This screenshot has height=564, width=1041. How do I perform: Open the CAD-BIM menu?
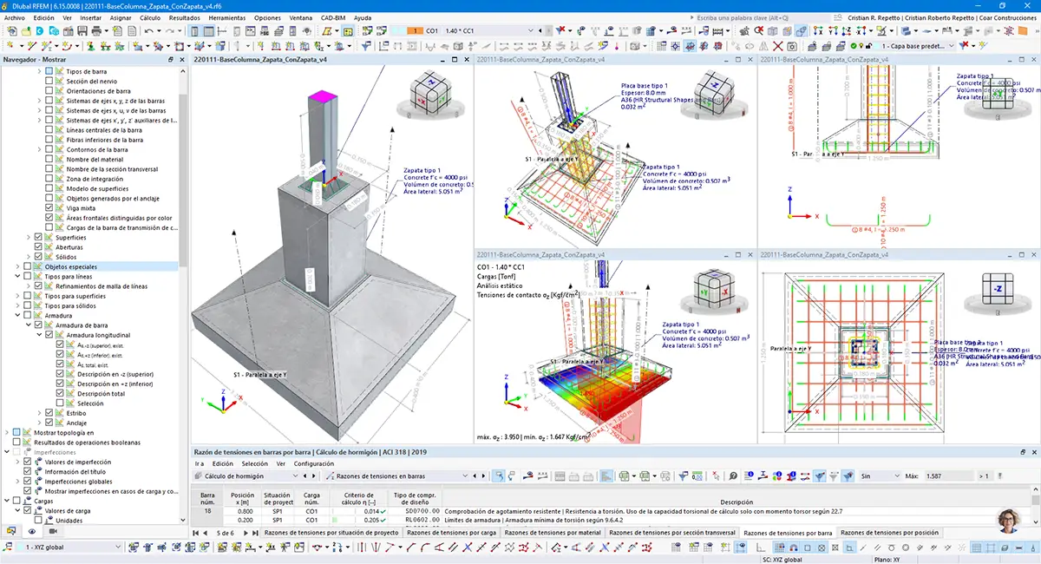pos(334,17)
